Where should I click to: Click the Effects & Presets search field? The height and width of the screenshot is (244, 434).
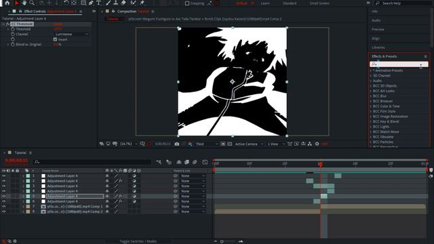tap(399, 64)
